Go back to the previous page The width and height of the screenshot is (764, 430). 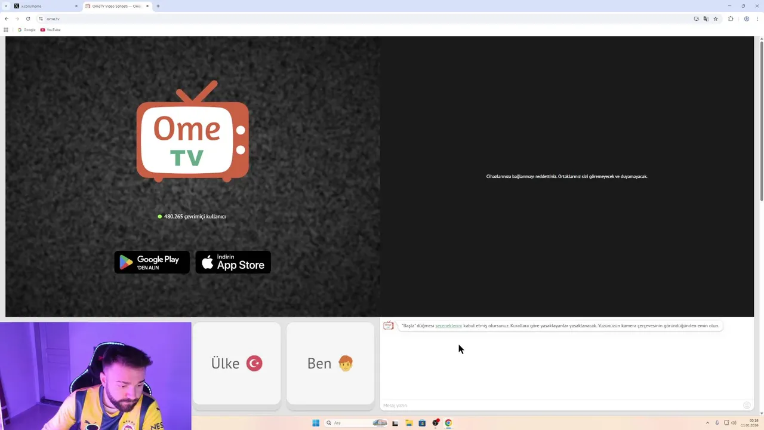click(7, 19)
